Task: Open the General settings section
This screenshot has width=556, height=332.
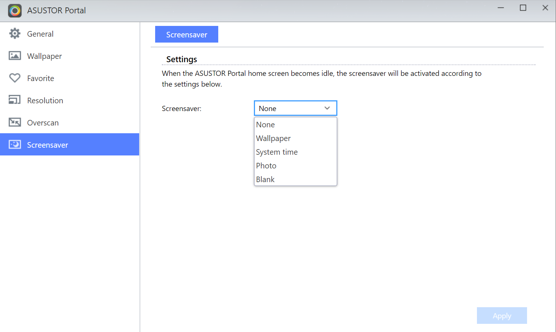Action: [x=40, y=34]
